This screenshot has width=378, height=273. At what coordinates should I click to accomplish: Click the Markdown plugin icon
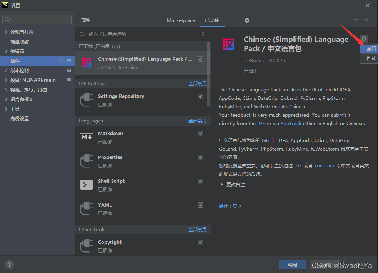point(86,137)
